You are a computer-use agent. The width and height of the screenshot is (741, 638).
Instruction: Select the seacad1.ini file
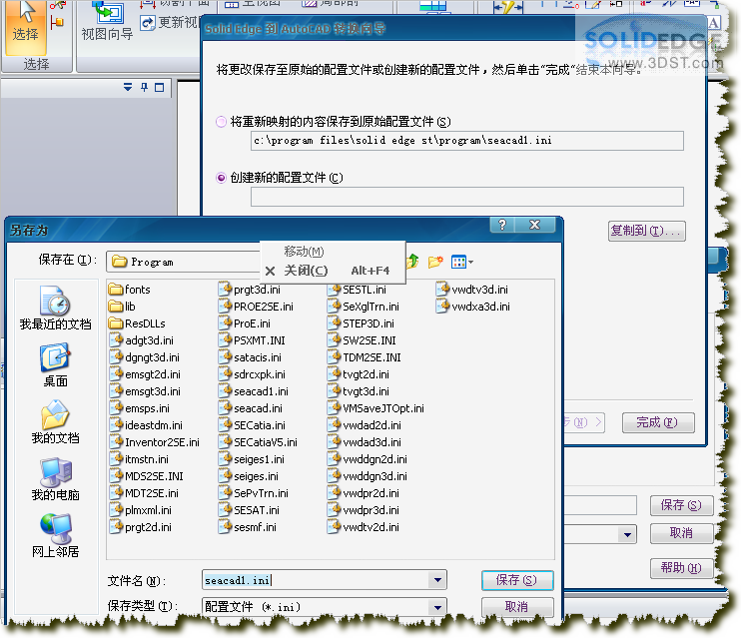[254, 391]
